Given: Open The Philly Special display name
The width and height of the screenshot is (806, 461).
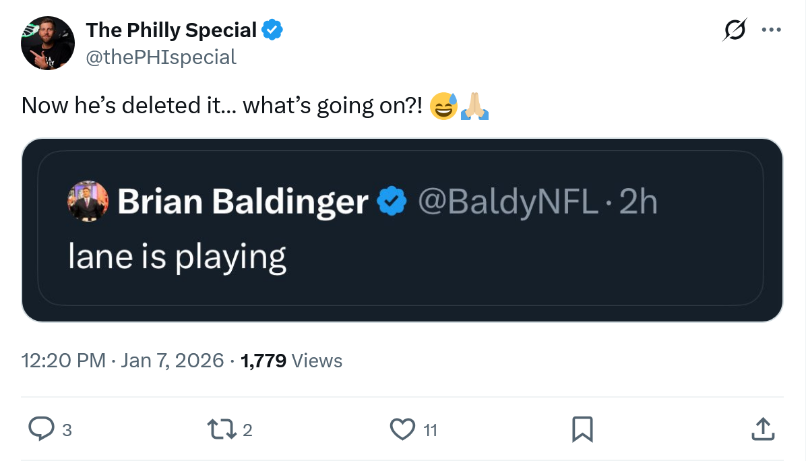Looking at the screenshot, I should point(171,30).
